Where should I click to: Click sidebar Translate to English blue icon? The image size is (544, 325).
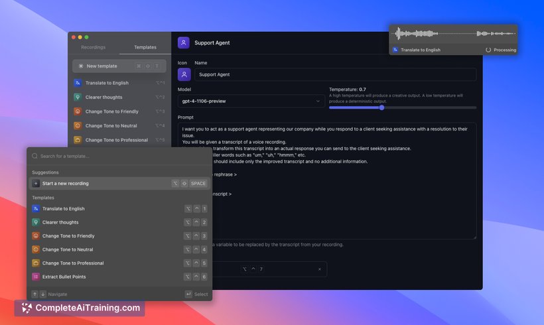[x=78, y=83]
